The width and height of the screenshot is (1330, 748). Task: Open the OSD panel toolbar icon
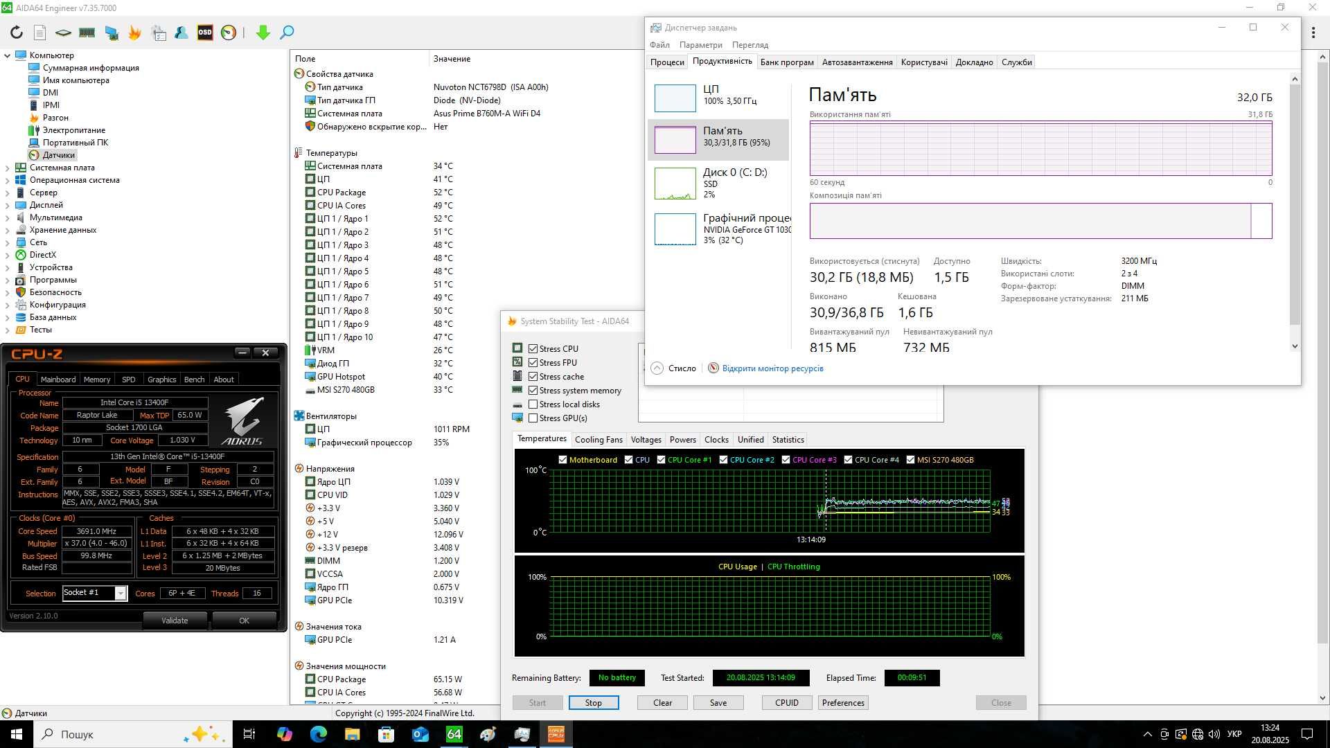click(x=205, y=32)
